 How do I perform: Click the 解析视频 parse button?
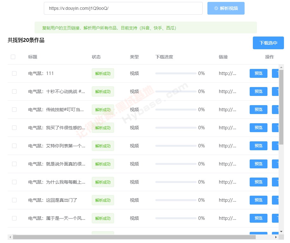[x=226, y=8]
